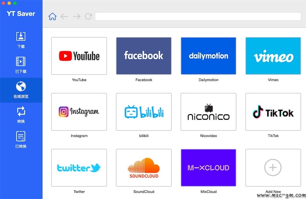Select the 在线浏览 (Online browse) globe icon

pos(21,86)
